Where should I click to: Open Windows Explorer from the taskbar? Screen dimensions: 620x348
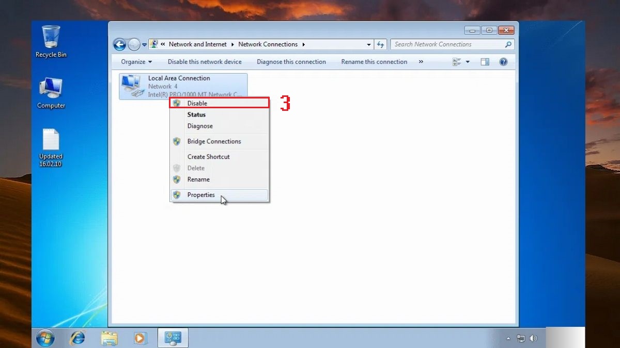(x=109, y=338)
